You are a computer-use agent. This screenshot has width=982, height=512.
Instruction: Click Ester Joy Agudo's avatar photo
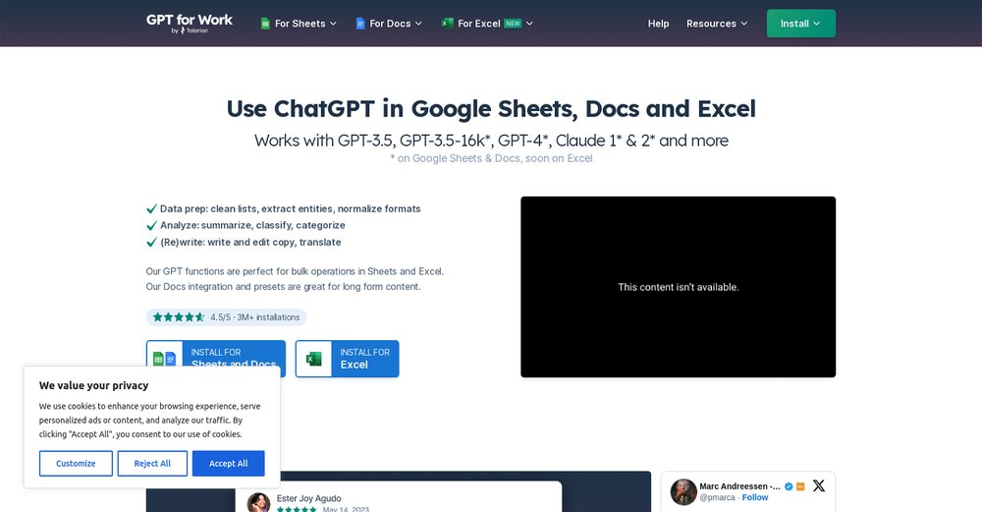coord(258,503)
